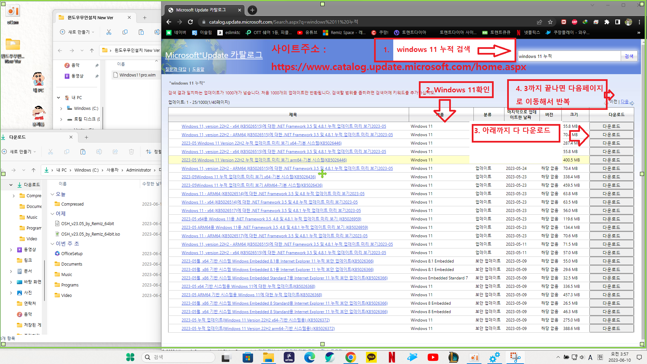Click the Chrome back navigation arrow
The height and width of the screenshot is (364, 647).
(x=169, y=22)
